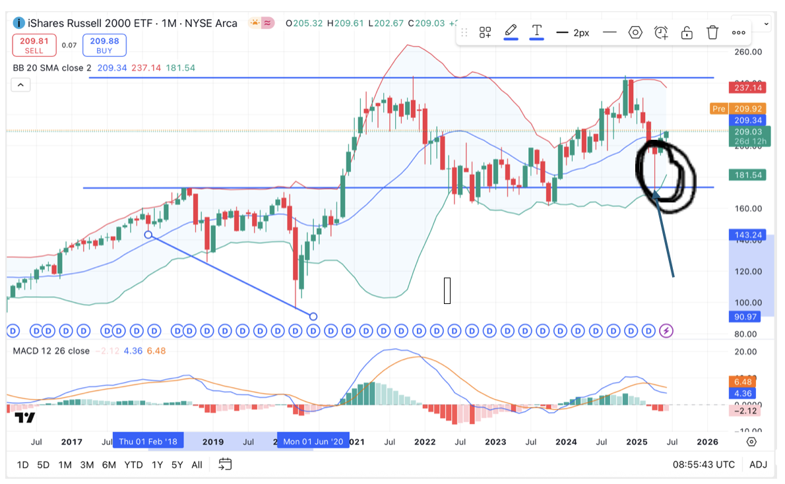Click the 143.24 price axis label
785x484 pixels.
pyautogui.click(x=748, y=235)
